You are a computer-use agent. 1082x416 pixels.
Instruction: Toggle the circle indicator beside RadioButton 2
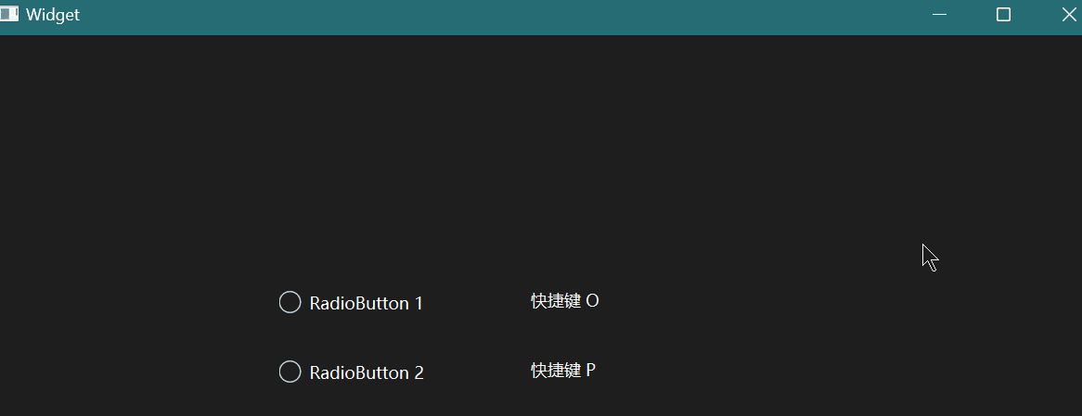pos(290,372)
